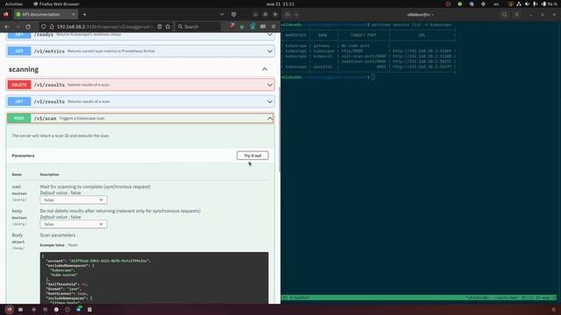This screenshot has width=561, height=315.
Task: Open the Activities overview
Action: coord(14,3)
